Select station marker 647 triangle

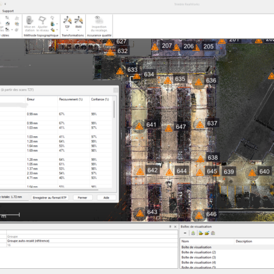[x=168, y=129]
